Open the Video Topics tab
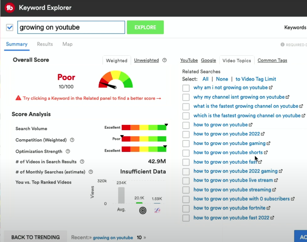The width and height of the screenshot is (307, 242). tap(237, 61)
